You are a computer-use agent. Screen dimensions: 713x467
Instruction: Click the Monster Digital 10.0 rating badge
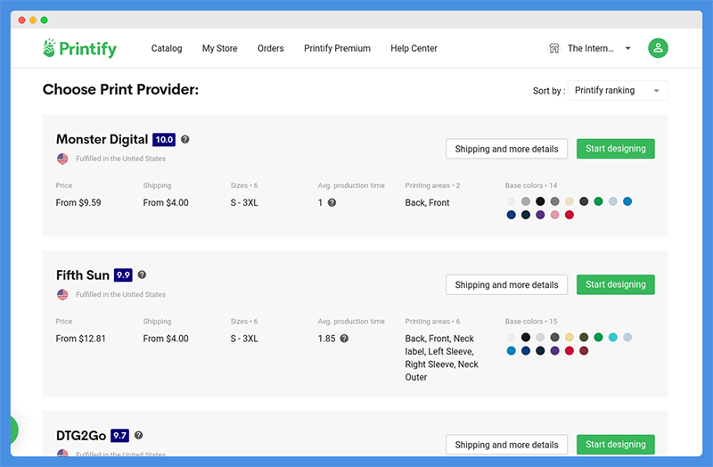(x=164, y=140)
